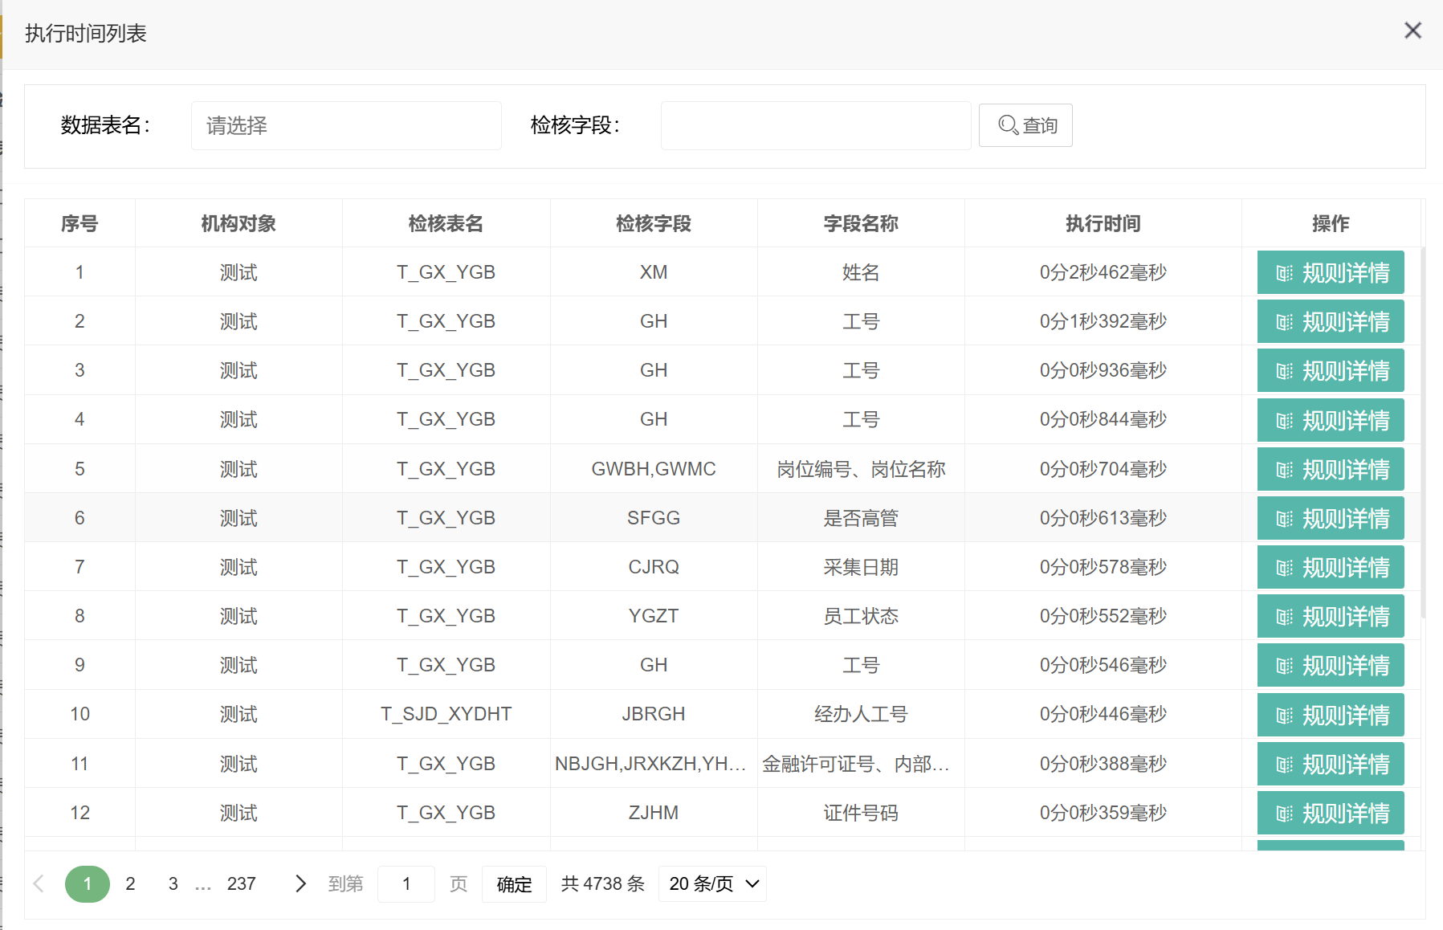Focus the 检核字段 input field
Image resolution: width=1443 pixels, height=930 pixels.
click(x=815, y=126)
